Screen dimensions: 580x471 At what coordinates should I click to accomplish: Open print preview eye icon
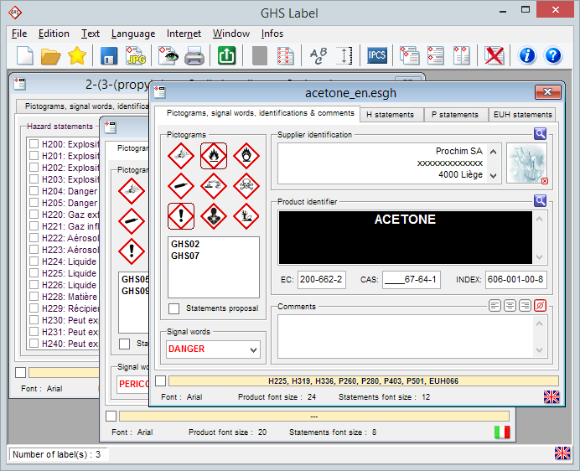point(168,56)
